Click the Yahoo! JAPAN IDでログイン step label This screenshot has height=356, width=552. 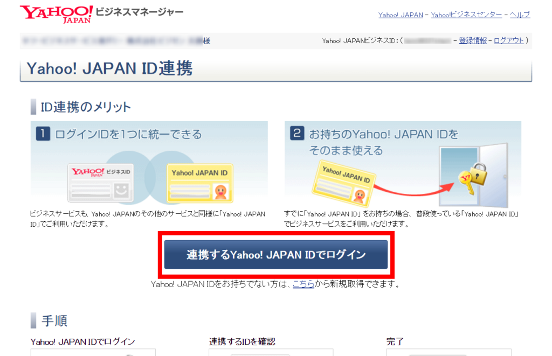(x=82, y=341)
